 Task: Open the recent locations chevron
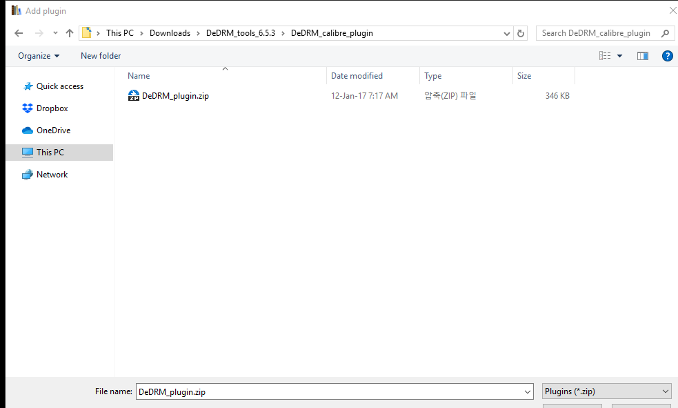[55, 33]
